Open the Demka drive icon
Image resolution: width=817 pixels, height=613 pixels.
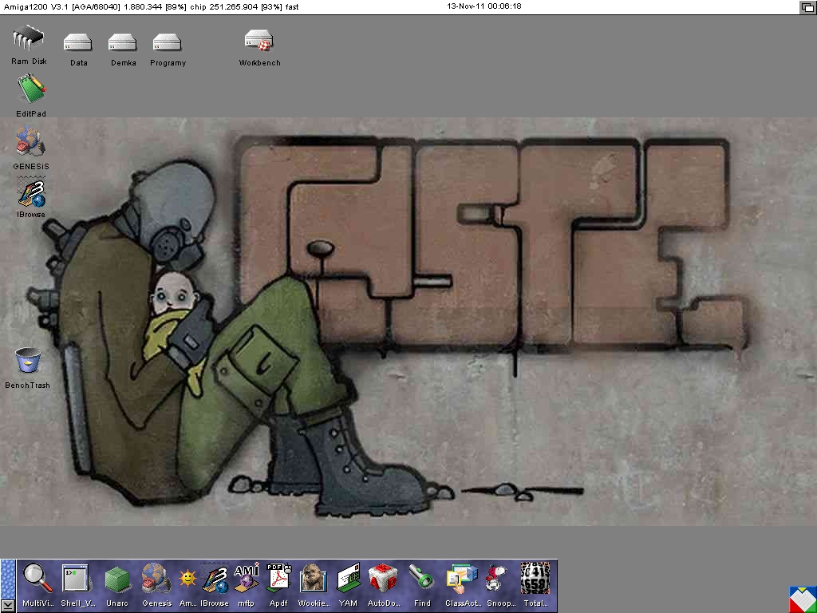(123, 42)
